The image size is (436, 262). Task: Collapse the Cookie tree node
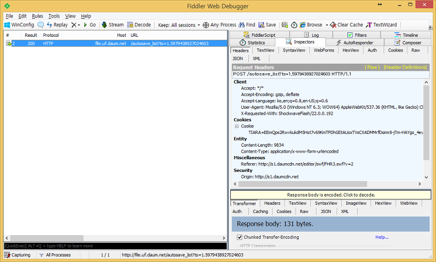(237, 126)
